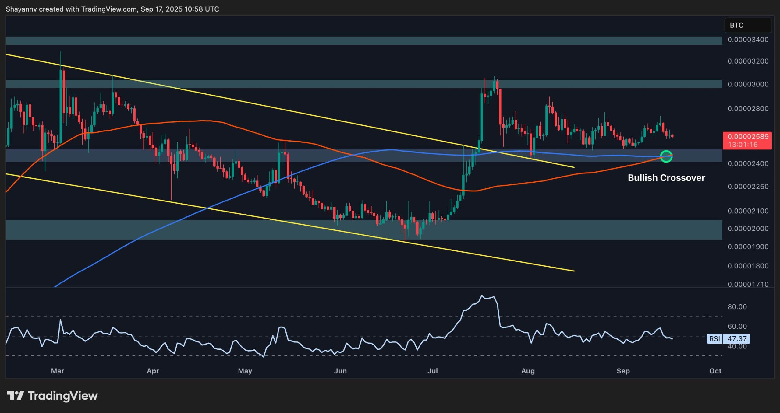The width and height of the screenshot is (780, 413).
Task: Select the Jul label on time axis
Action: (x=433, y=371)
